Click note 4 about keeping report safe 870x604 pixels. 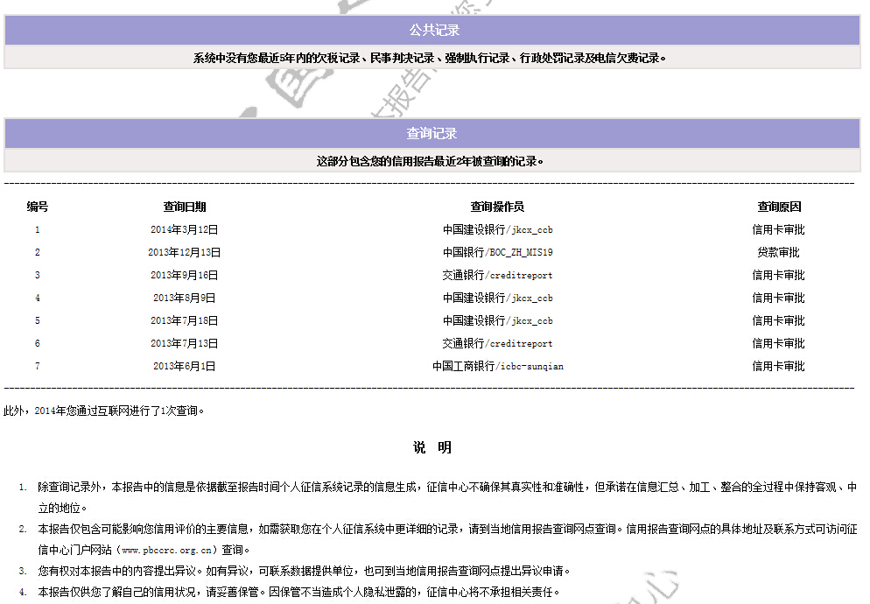pos(299,592)
